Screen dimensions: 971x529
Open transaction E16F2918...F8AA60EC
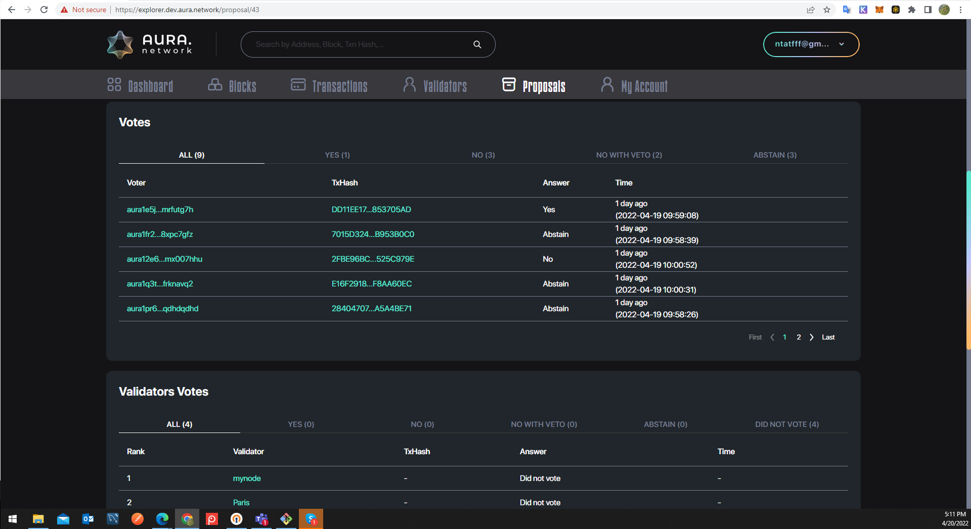372,284
